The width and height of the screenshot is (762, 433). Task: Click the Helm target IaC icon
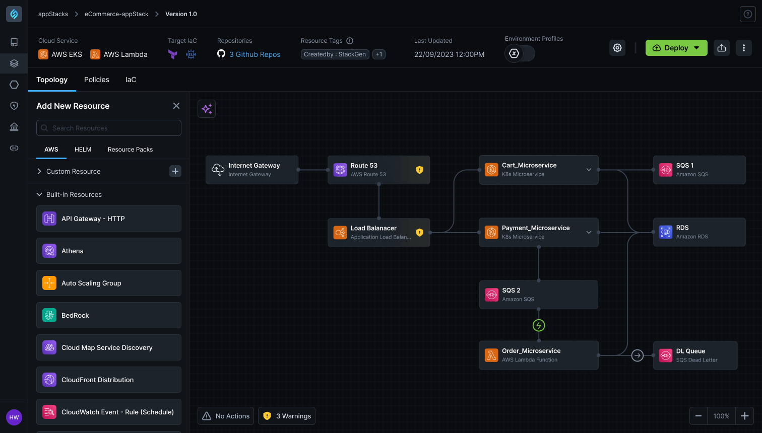coord(191,54)
